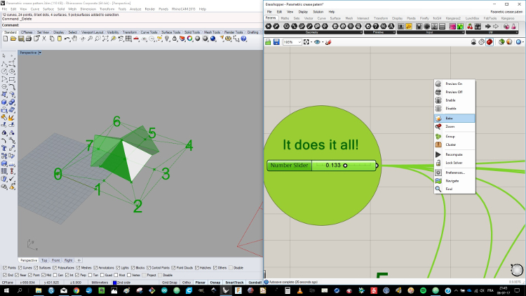
Task: Open Google Chrome from the Windows taskbar
Action: click(76, 290)
